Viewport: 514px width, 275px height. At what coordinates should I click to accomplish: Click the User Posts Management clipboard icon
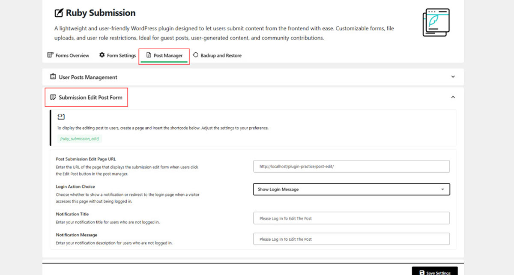pyautogui.click(x=53, y=77)
